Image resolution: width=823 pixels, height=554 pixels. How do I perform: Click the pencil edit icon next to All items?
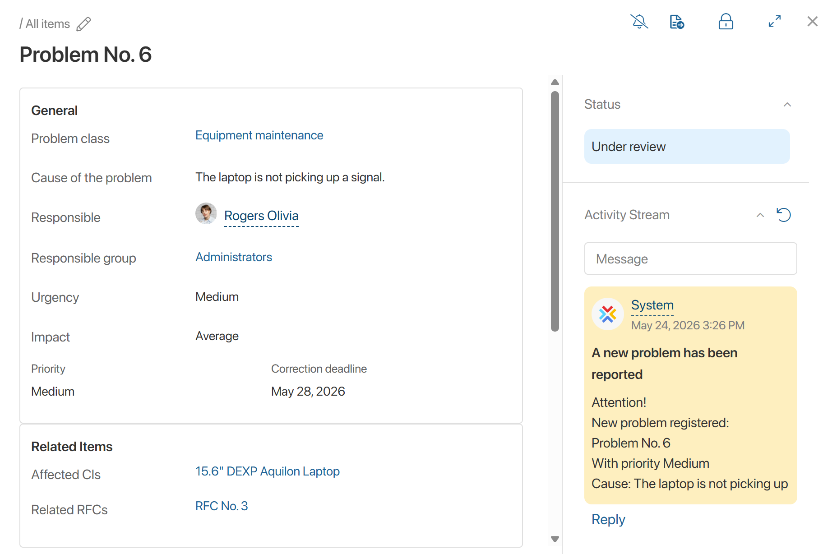point(83,24)
